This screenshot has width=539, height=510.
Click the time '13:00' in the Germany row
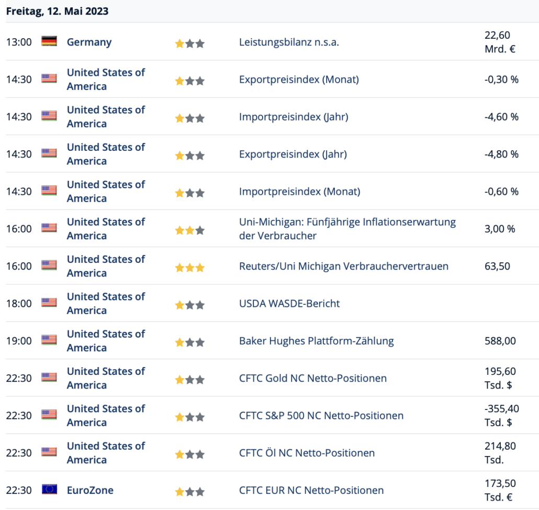point(19,42)
